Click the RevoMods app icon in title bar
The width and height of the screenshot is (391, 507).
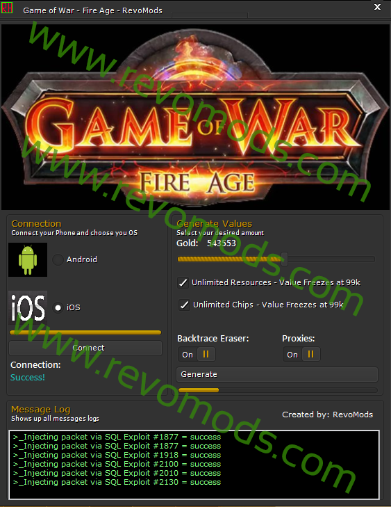coord(7,8)
